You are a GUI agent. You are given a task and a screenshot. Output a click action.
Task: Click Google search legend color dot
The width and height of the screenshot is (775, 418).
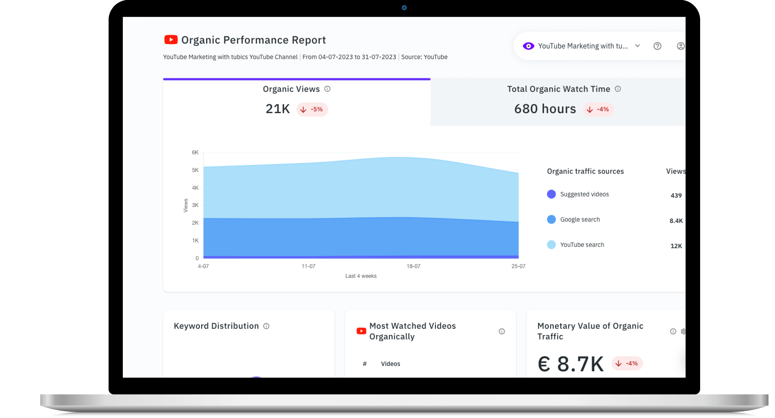click(x=551, y=219)
